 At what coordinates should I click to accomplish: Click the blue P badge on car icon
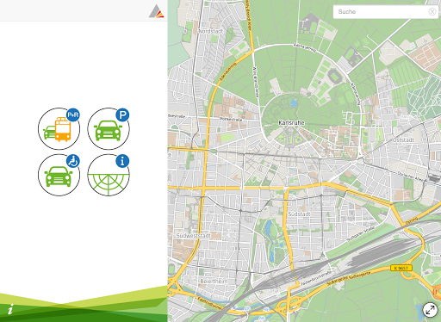122,115
